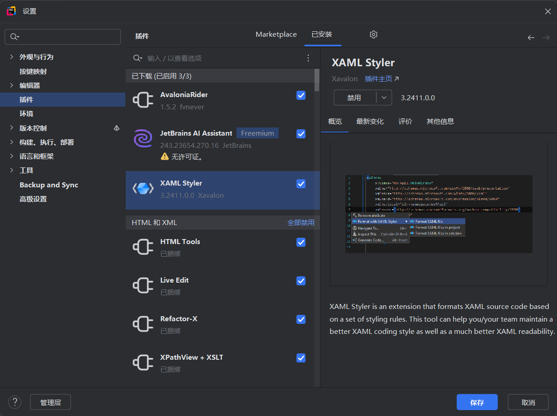
Task: Open the 评价 tab
Action: (405, 122)
